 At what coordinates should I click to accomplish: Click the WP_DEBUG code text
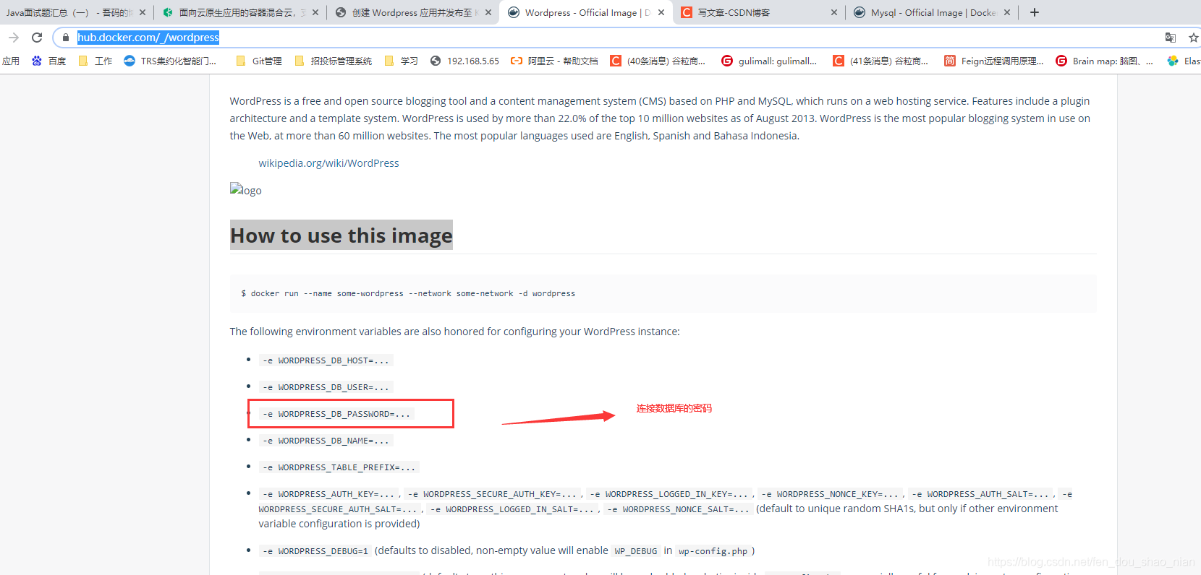pyautogui.click(x=636, y=551)
